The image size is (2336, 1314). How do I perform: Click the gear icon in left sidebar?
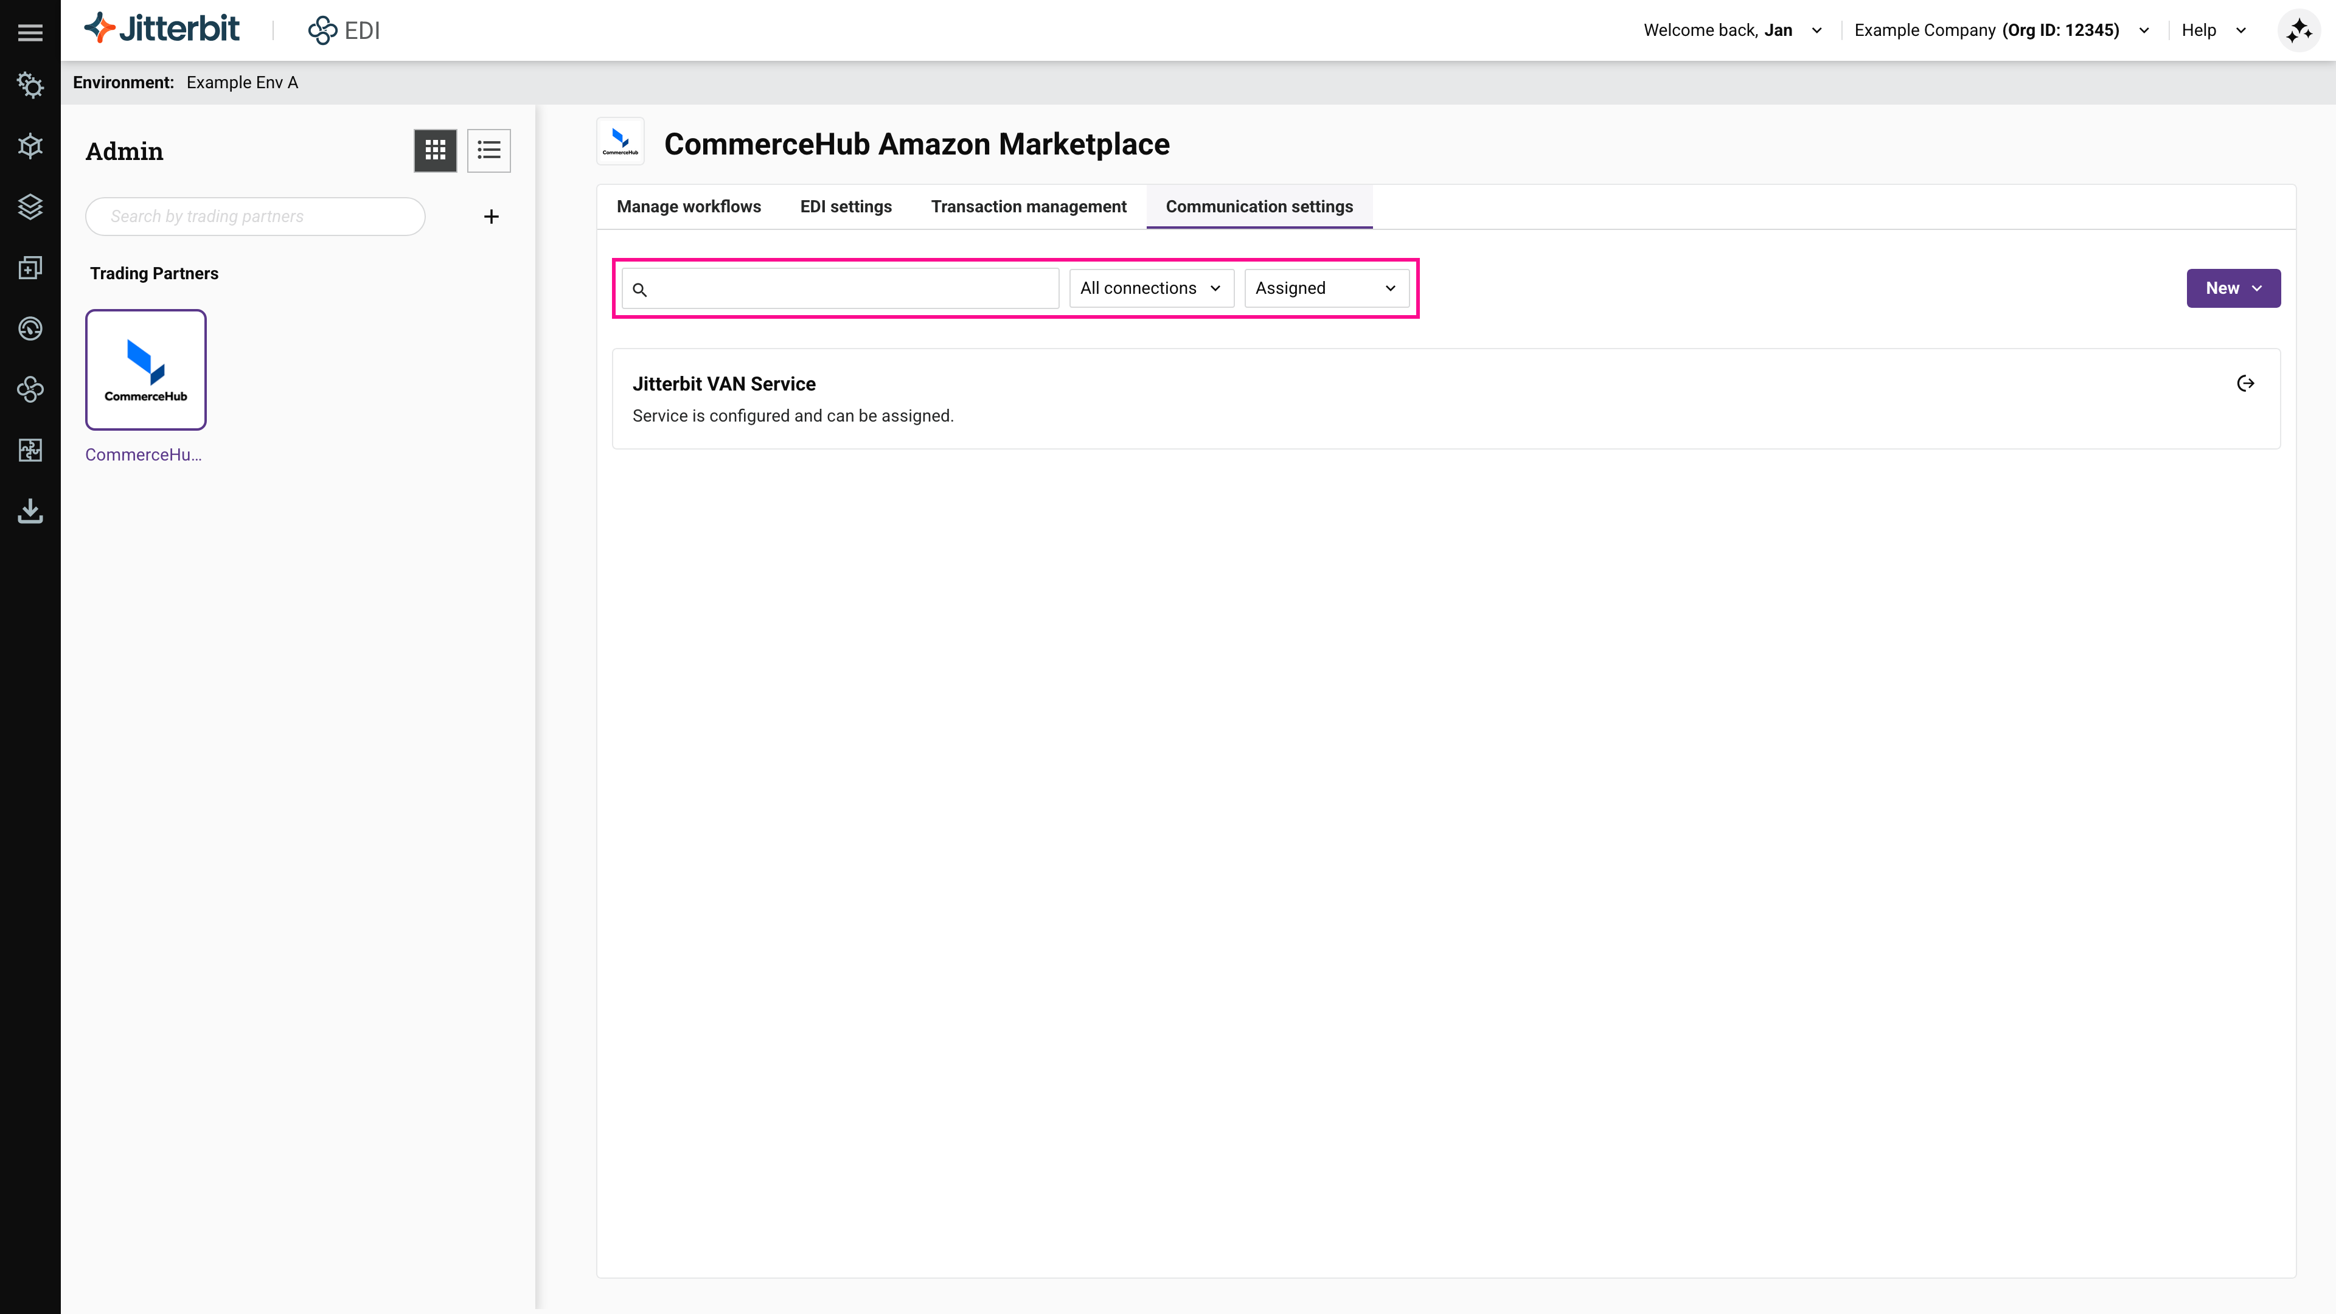(30, 85)
